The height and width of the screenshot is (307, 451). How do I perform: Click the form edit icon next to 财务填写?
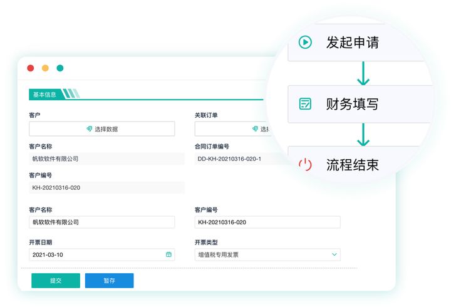click(305, 104)
